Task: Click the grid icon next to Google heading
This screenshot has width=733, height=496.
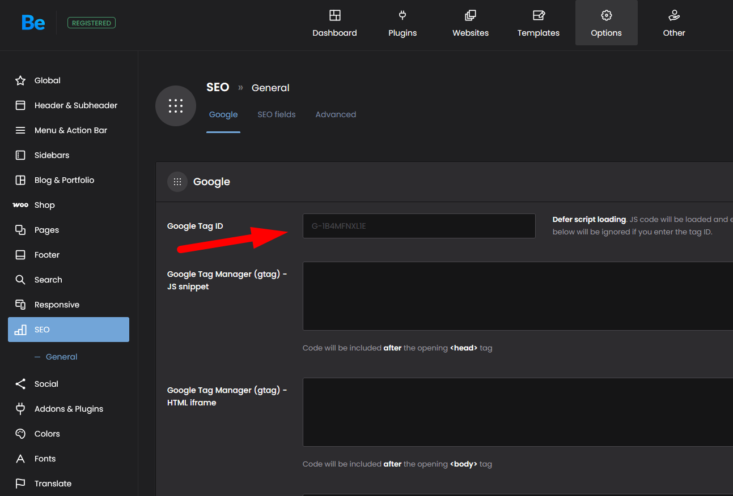Action: click(177, 182)
